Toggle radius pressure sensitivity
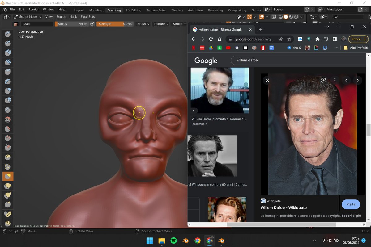The image size is (371, 247). (x=92, y=24)
